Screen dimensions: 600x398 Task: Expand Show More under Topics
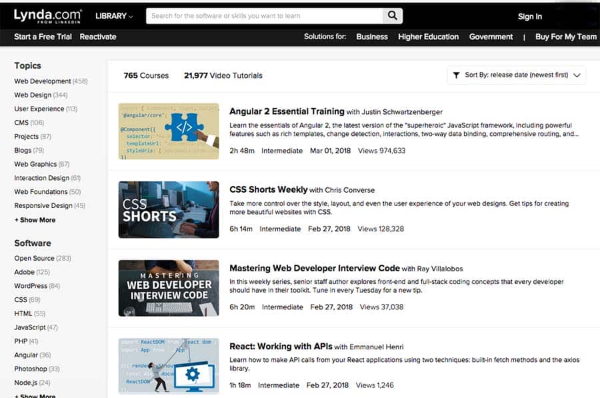tap(34, 219)
